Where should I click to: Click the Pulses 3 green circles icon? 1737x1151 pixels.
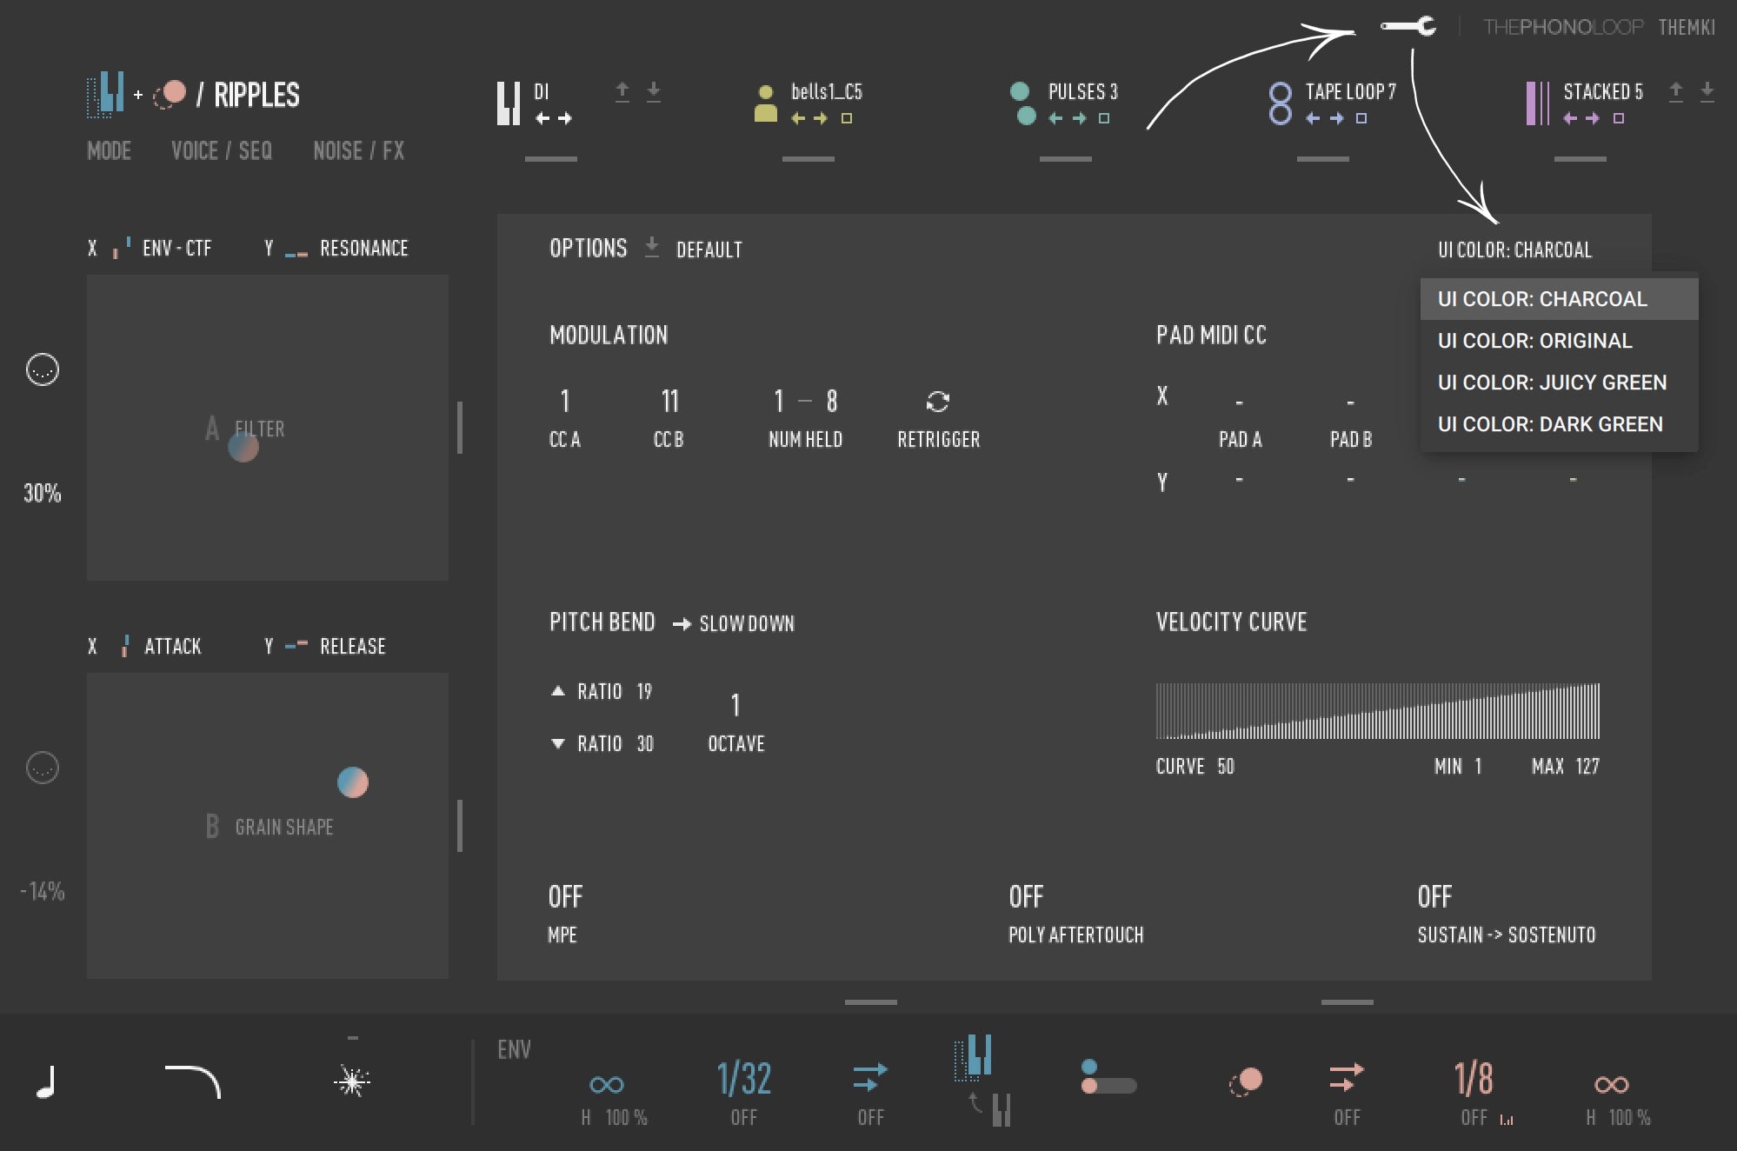[x=1024, y=103]
